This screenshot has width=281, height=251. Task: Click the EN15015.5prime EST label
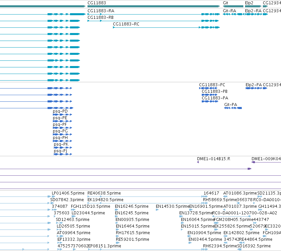tap(198, 226)
